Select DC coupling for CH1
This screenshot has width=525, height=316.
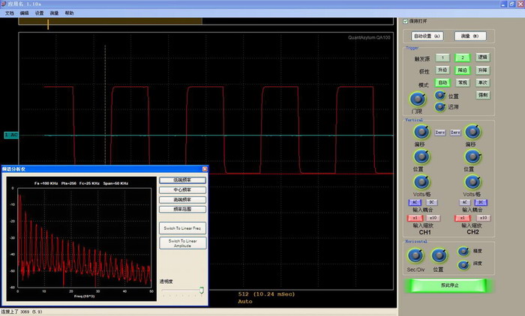pos(431,202)
